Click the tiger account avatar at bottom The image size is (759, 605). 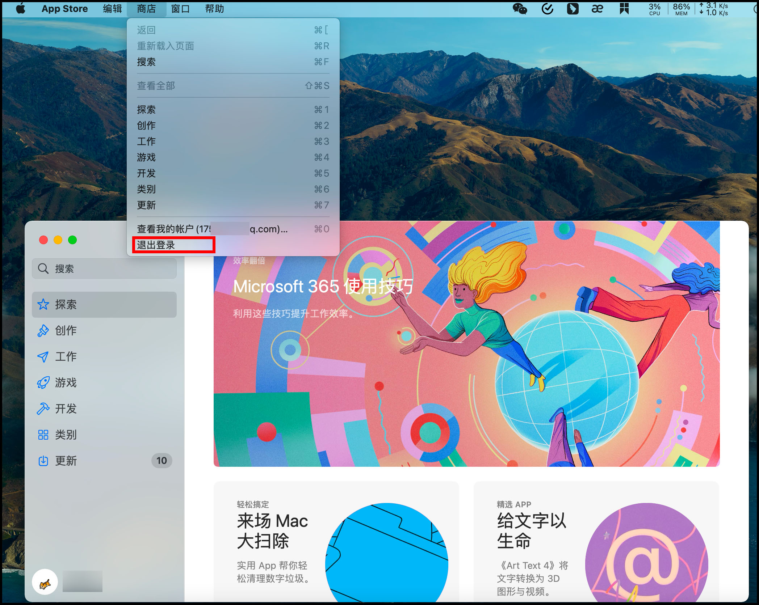click(45, 582)
